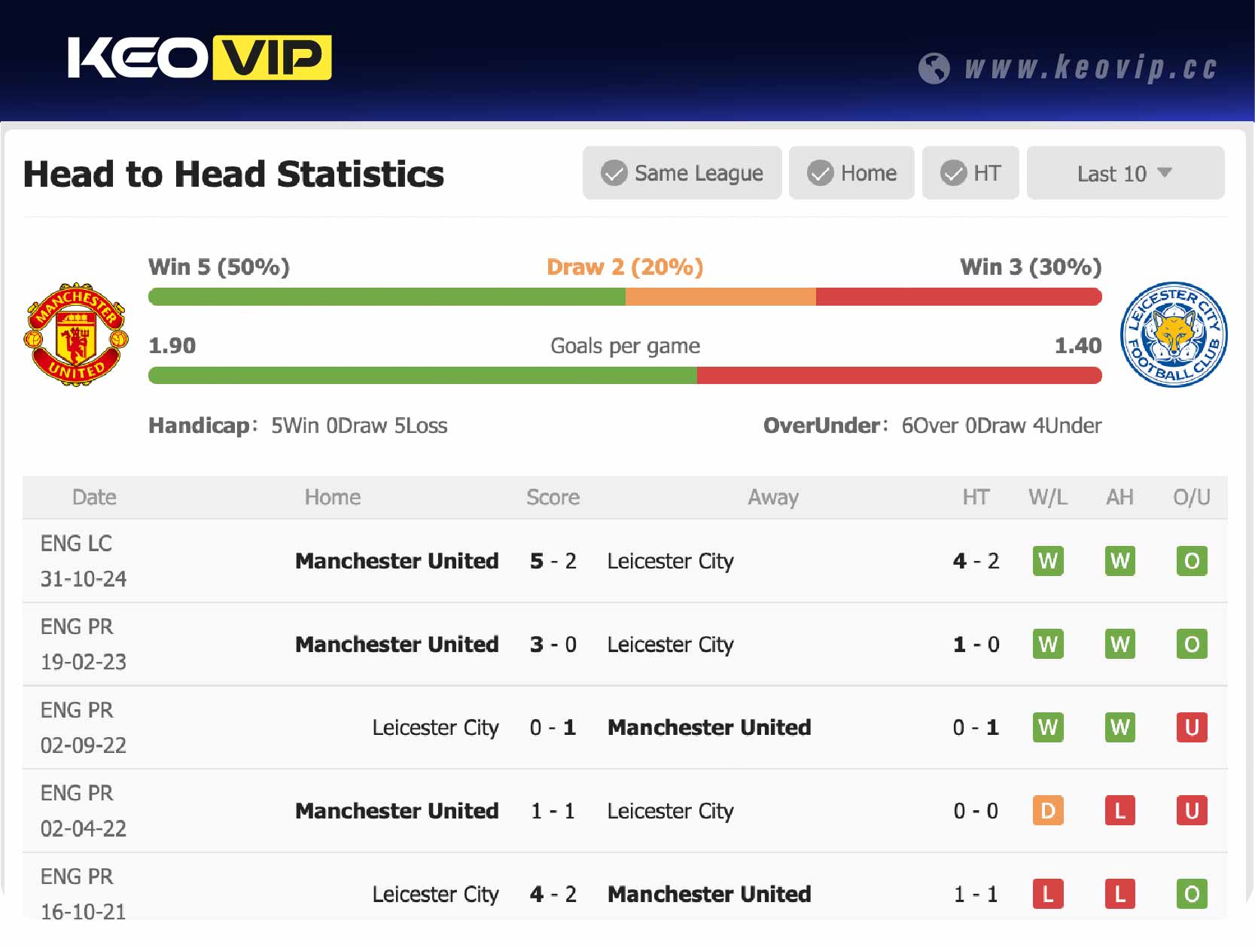Image resolution: width=1255 pixels, height=948 pixels.
Task: Click the AH column W badge for 02-09-22
Action: pyautogui.click(x=1119, y=727)
